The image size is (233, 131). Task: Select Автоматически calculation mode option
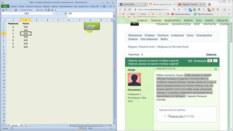tap(25, 10)
